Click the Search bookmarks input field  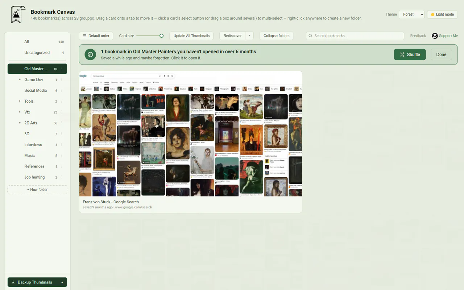355,36
